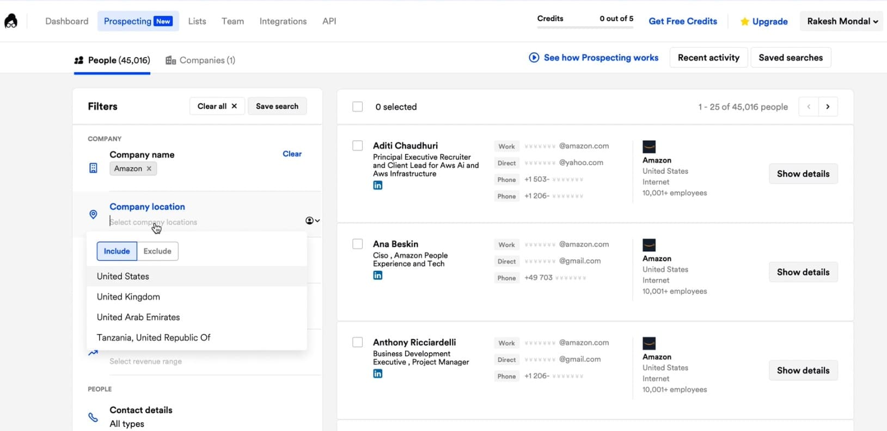Open the Dashboard menu item
Image resolution: width=887 pixels, height=431 pixels.
67,21
